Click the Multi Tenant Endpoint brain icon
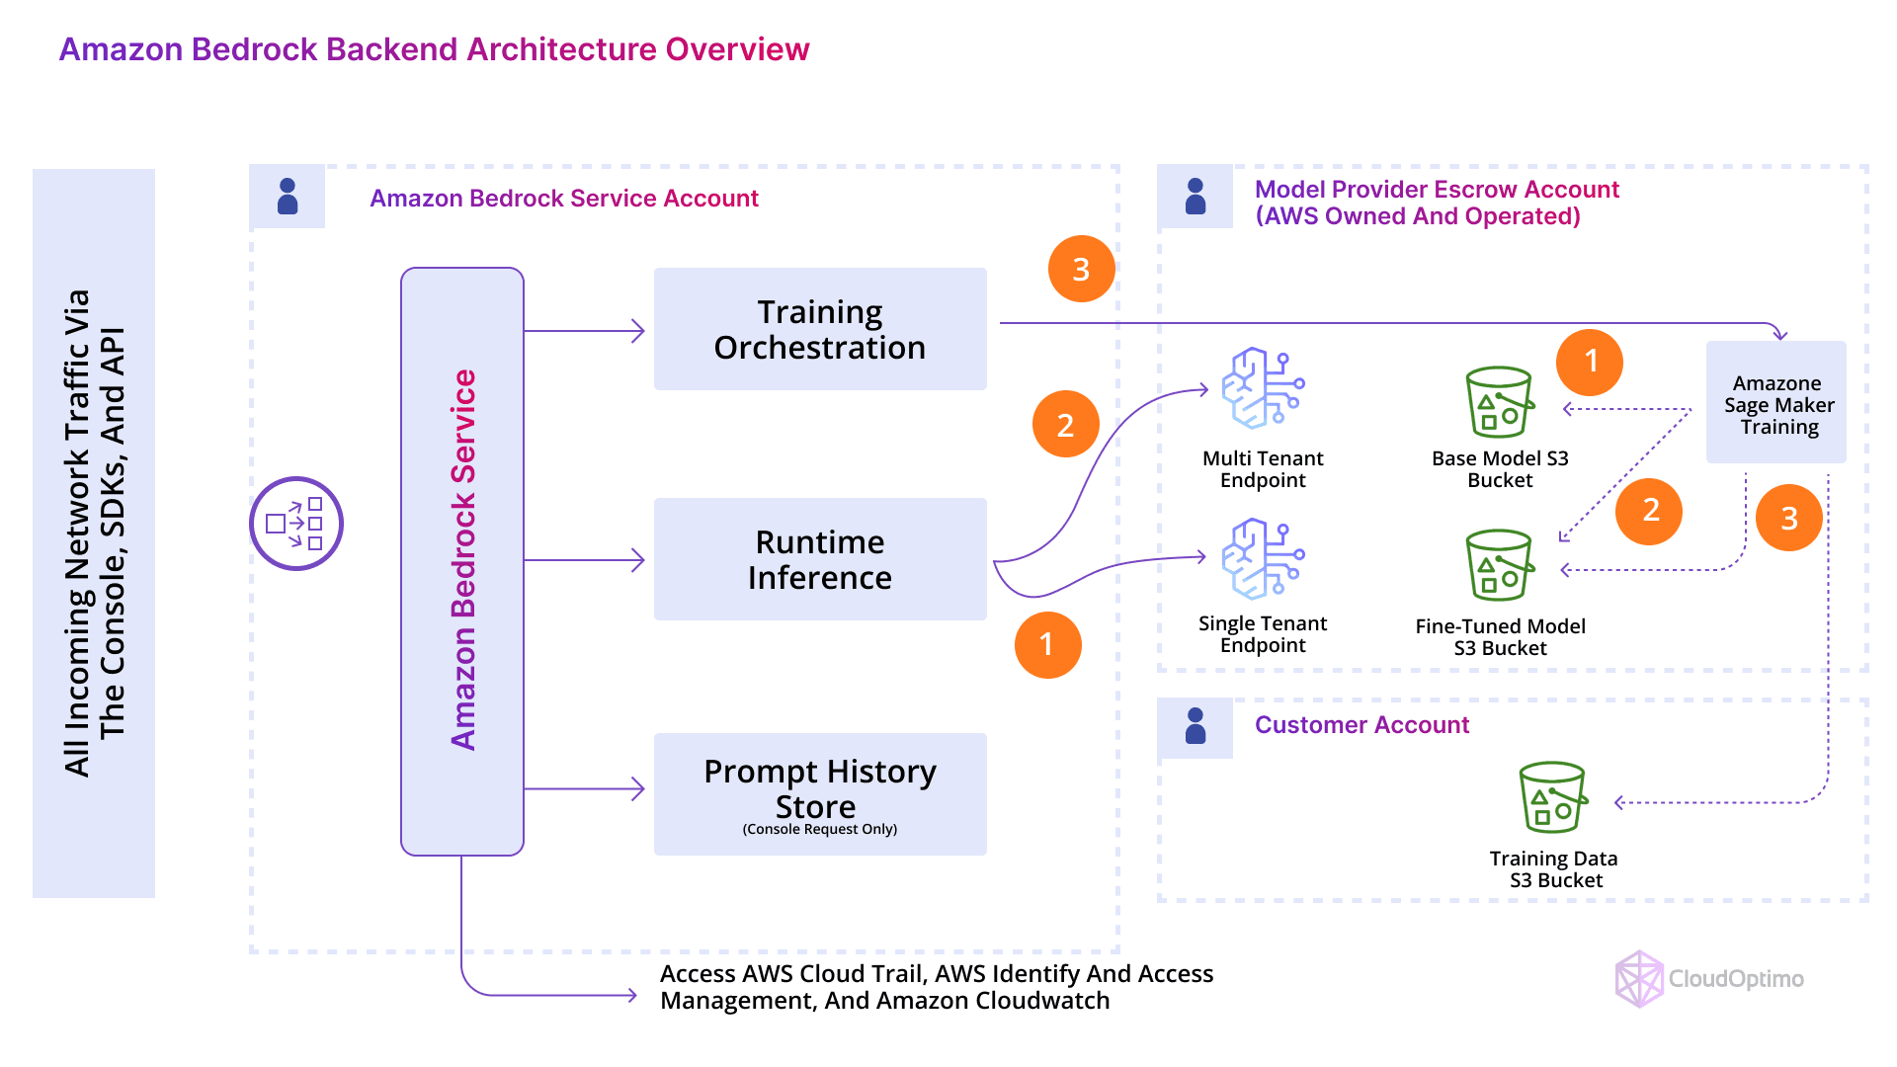Viewport: 1897px width, 1067px height. pyautogui.click(x=1263, y=388)
